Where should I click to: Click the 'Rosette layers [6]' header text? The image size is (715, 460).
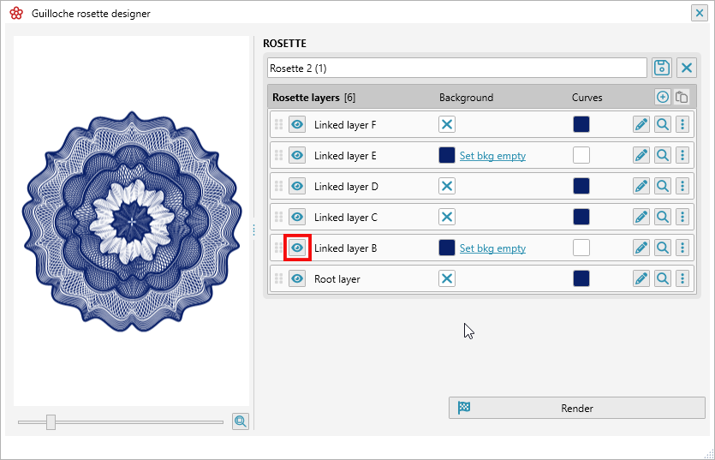point(313,97)
